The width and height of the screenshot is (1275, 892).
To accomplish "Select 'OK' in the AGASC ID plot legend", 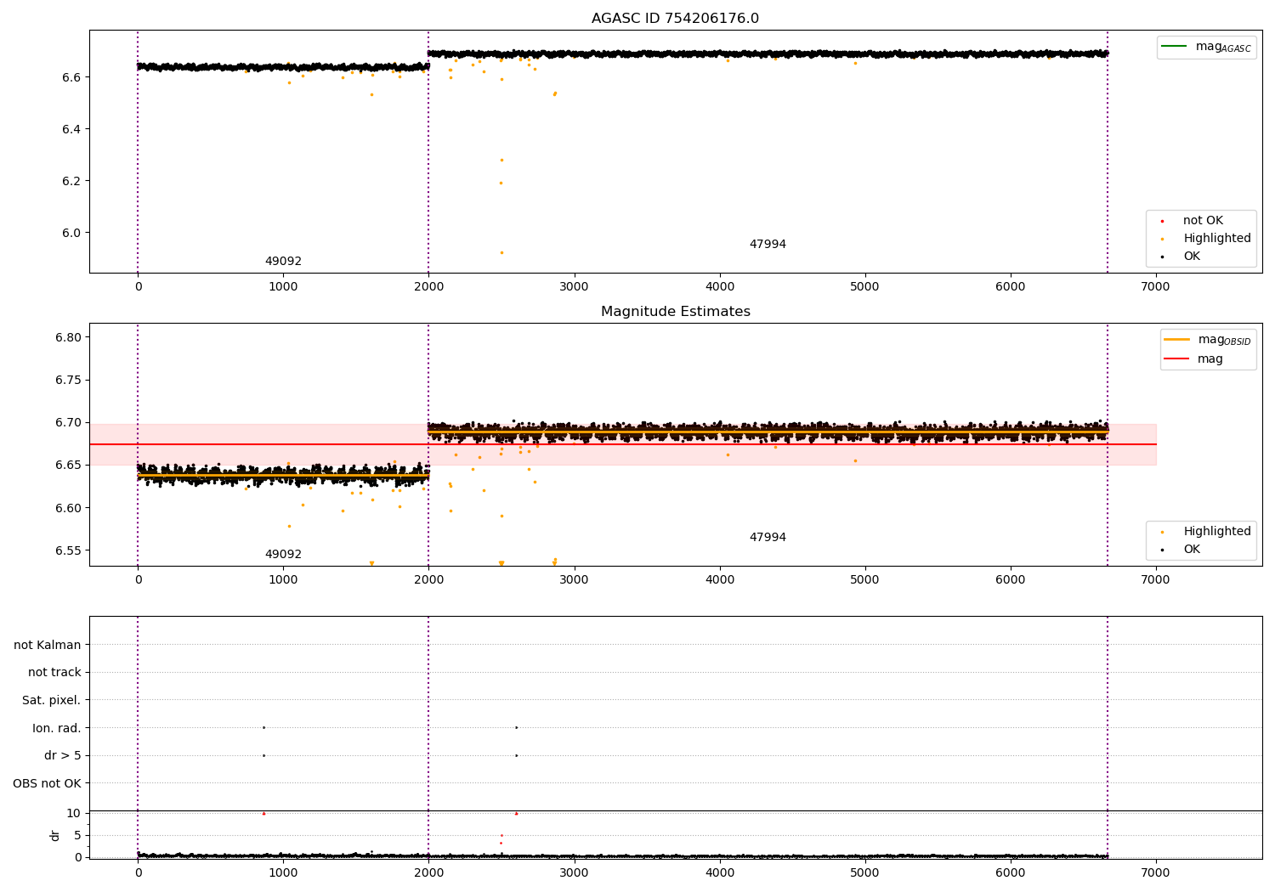I will point(1192,257).
